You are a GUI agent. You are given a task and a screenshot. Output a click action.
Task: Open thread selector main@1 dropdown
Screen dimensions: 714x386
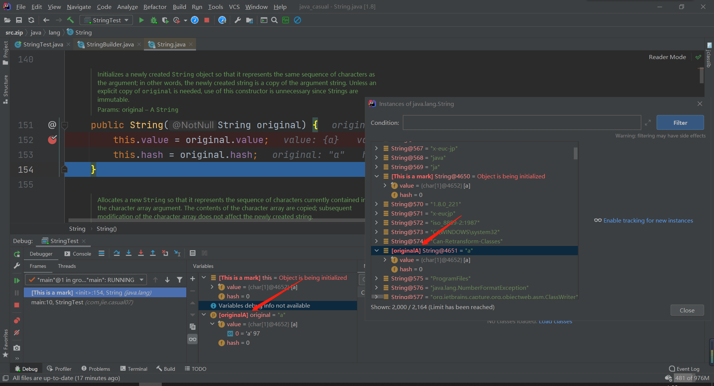86,280
